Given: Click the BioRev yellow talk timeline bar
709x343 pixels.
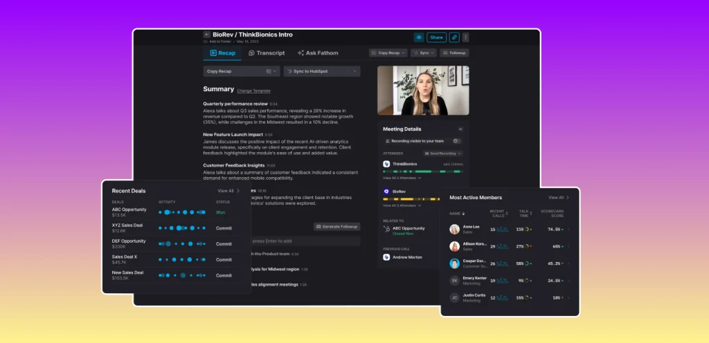Looking at the screenshot, I should (411, 199).
